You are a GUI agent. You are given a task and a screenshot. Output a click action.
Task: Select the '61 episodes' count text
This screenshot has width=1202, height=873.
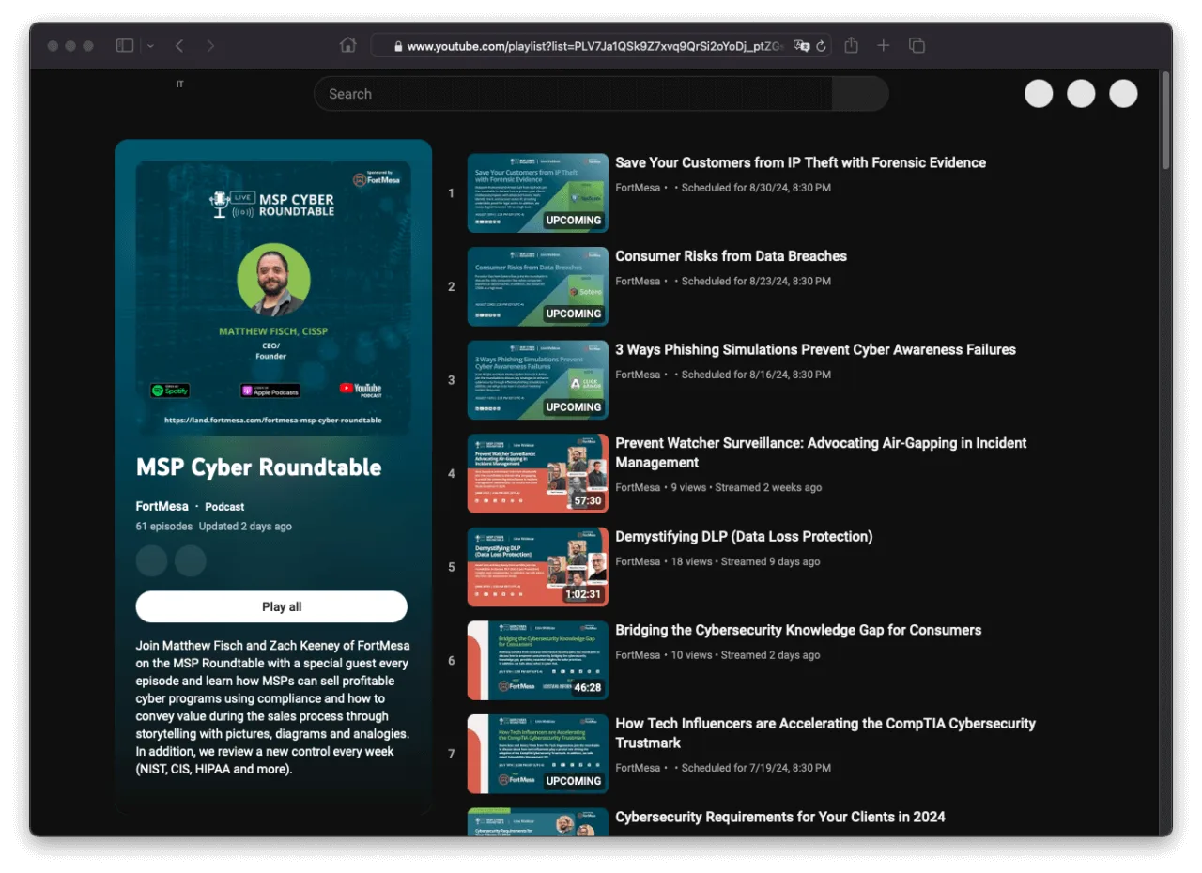tap(164, 527)
